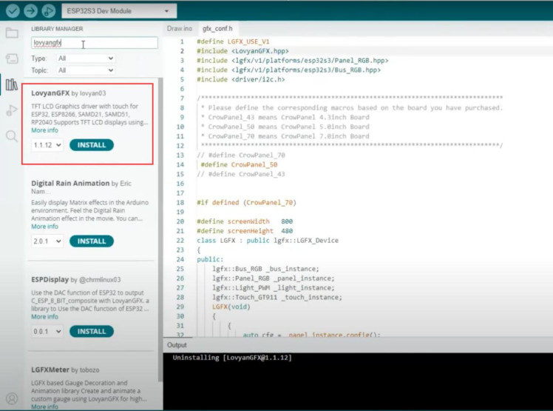This screenshot has width=553, height=411.
Task: Toggle the Library Manager books icon
Action: click(x=11, y=84)
